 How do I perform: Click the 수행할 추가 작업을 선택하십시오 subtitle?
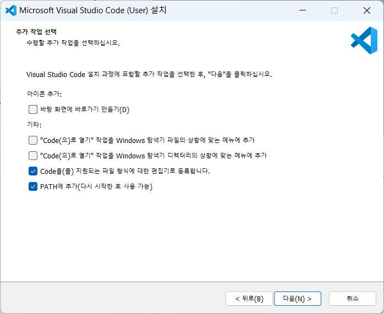click(x=73, y=43)
